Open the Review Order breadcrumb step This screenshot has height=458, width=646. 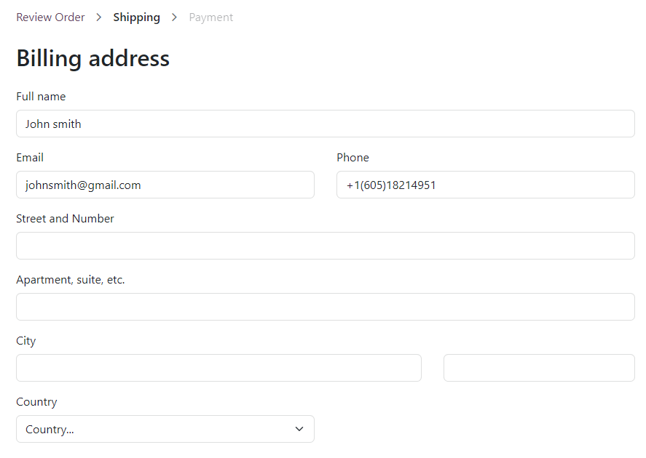pyautogui.click(x=50, y=17)
